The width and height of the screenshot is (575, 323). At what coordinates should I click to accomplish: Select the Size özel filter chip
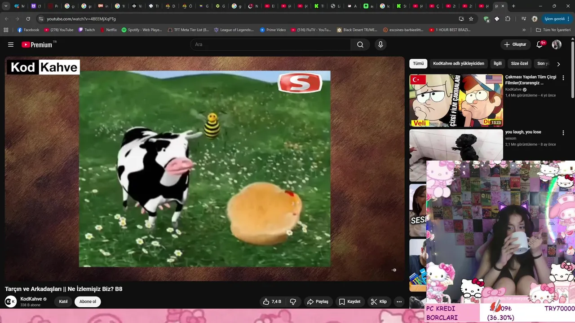click(520, 64)
